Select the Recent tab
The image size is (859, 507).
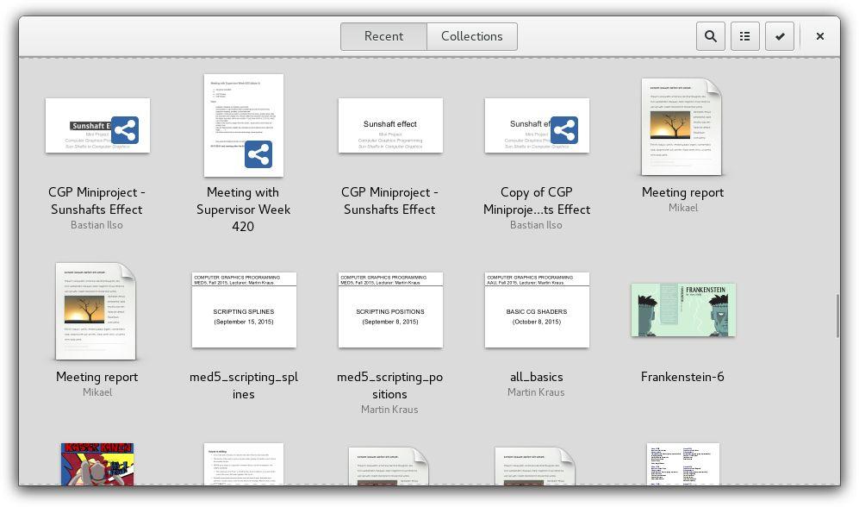click(383, 36)
